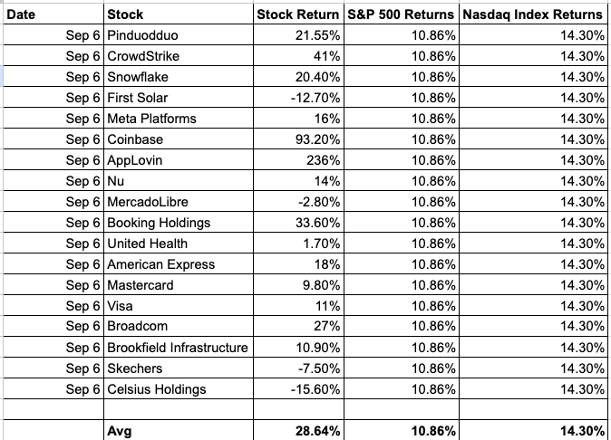This screenshot has width=611, height=440.
Task: Click the Stock Return header cell
Action: [x=298, y=14]
